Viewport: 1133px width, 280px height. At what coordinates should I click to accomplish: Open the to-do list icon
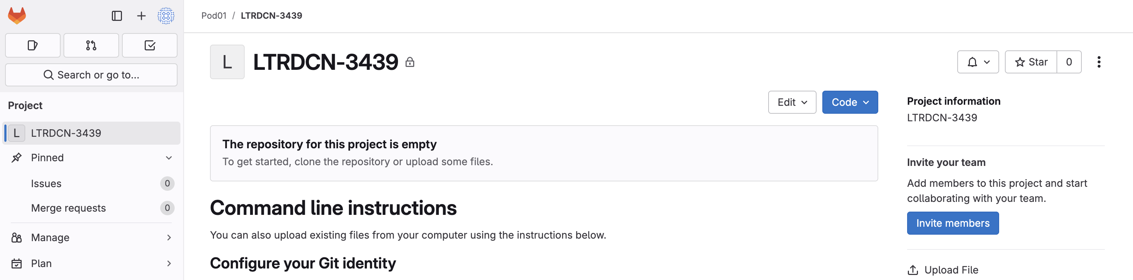[149, 45]
